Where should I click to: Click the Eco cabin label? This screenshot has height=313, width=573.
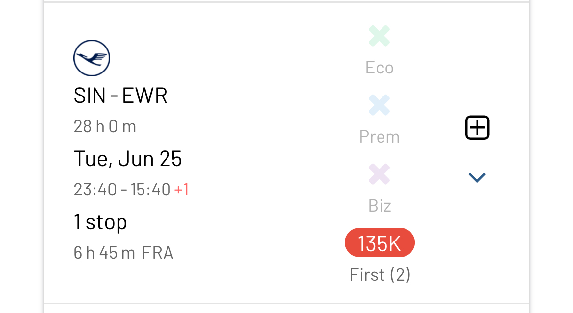coord(380,68)
